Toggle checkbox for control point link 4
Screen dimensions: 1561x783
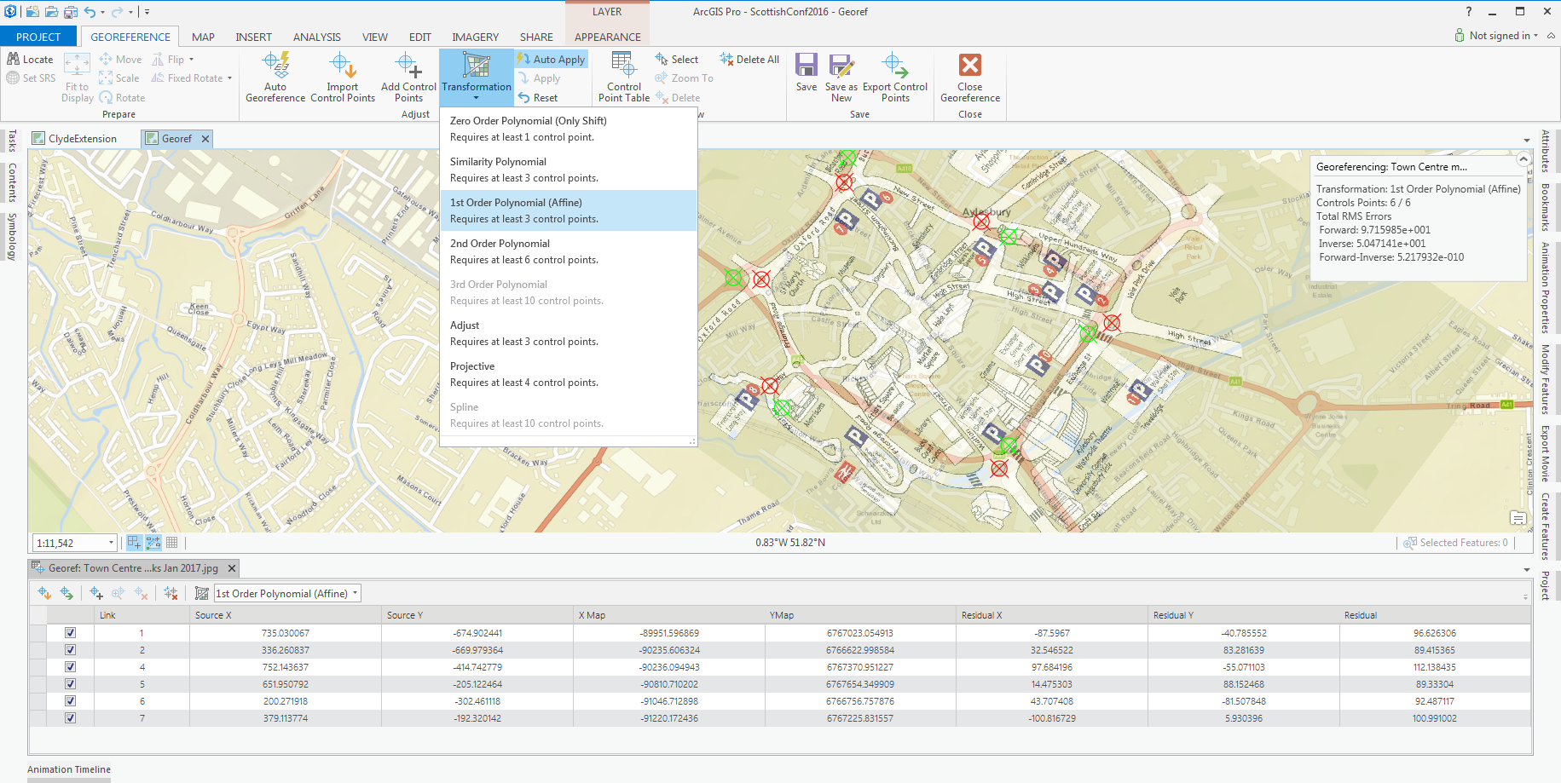pyautogui.click(x=70, y=667)
